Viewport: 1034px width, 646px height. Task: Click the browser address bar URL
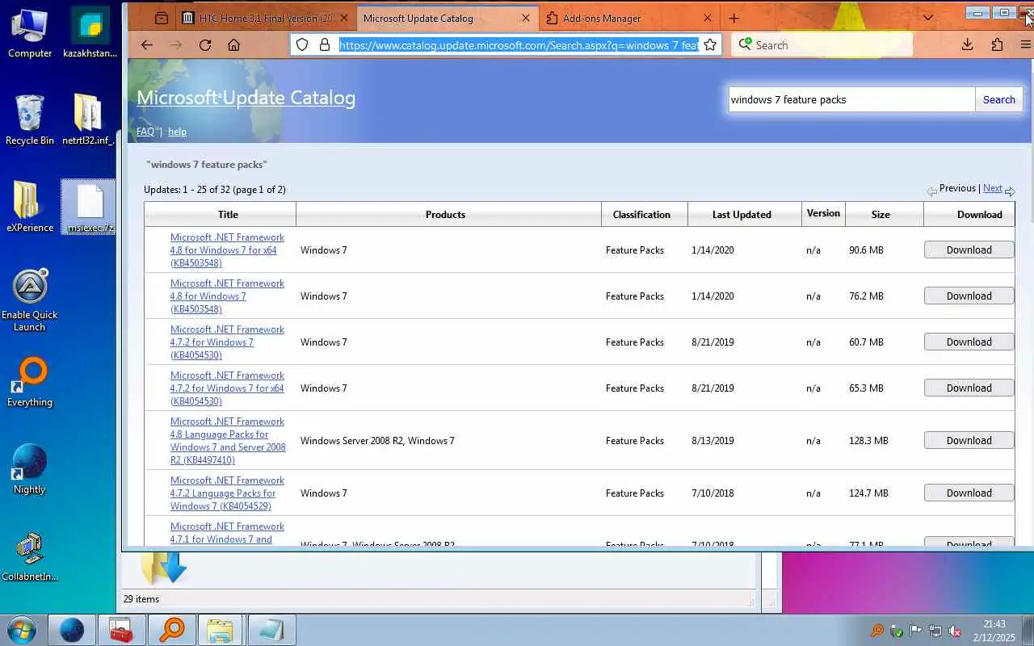click(519, 45)
